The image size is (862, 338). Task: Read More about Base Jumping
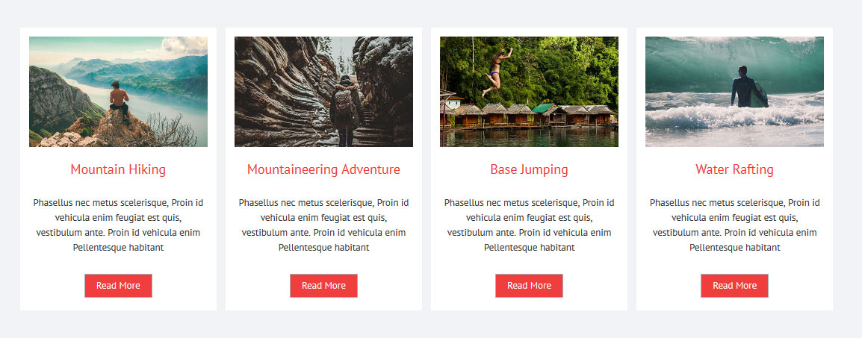(x=529, y=286)
